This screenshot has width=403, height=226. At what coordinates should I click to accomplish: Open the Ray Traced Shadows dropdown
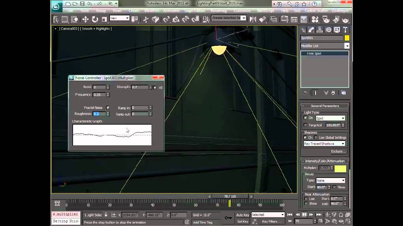click(x=324, y=144)
